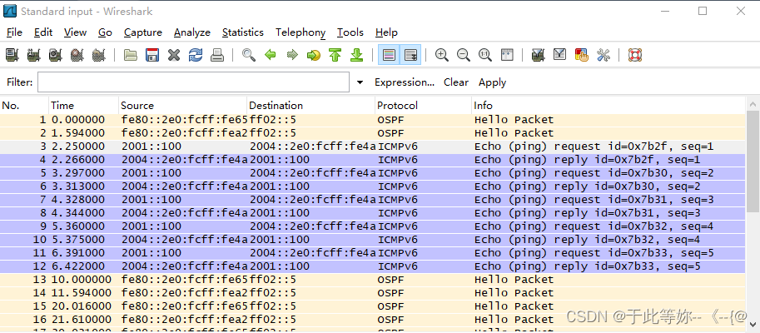Go to packet number icon
The height and width of the screenshot is (333, 760).
click(x=314, y=55)
